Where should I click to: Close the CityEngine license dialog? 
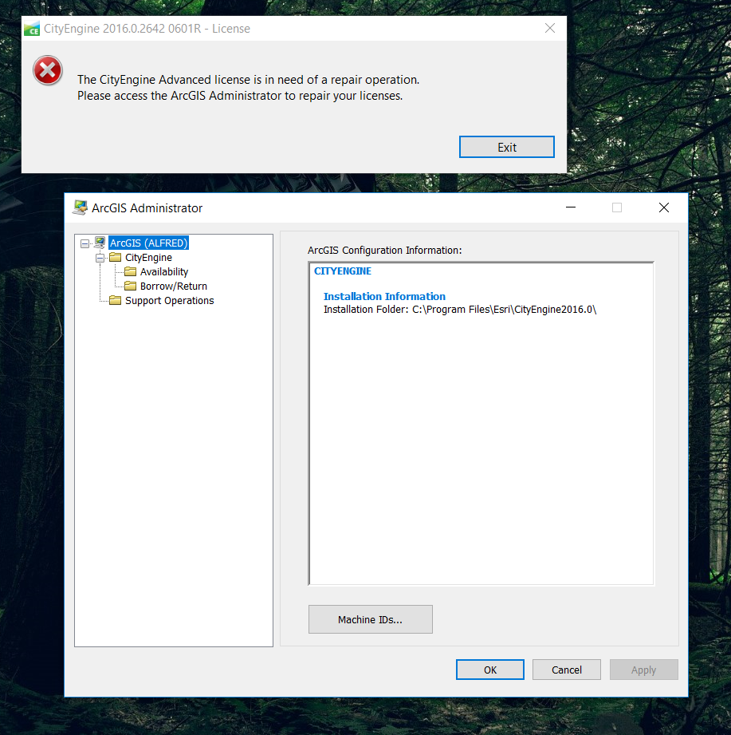pos(549,27)
